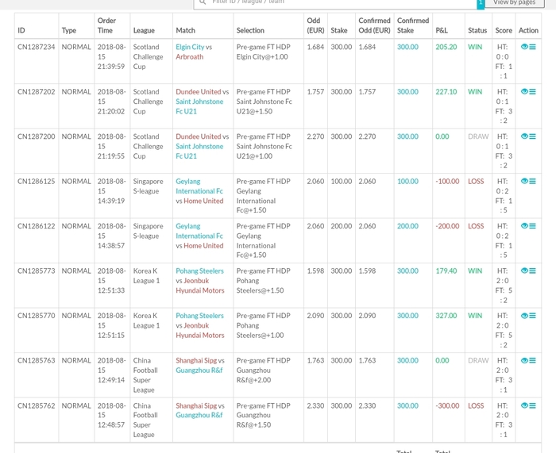Open the list icon in row CN1285763
Viewport: 556px width, 453px height.
(533, 360)
